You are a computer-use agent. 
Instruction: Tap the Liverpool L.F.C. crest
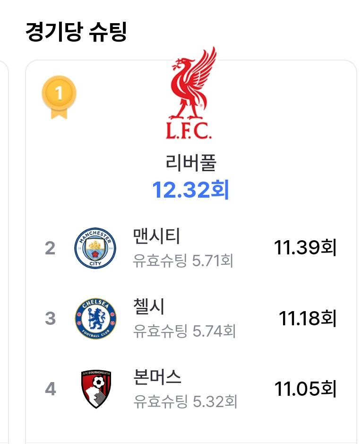tap(191, 93)
